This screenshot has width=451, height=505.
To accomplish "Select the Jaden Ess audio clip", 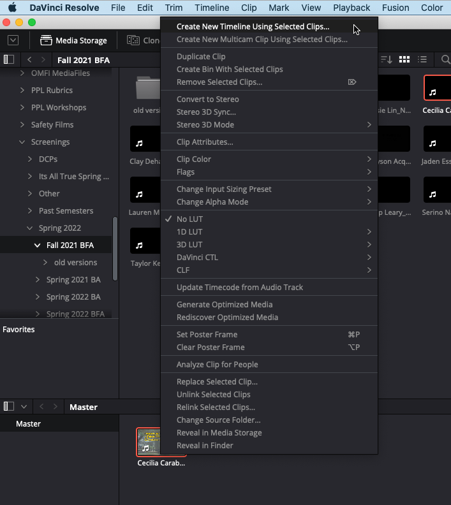I will click(x=437, y=139).
